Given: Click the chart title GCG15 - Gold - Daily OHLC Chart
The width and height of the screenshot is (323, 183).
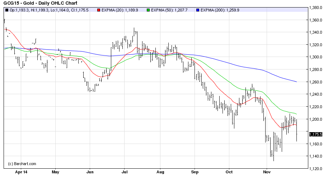Looking at the screenshot, I should pyautogui.click(x=40, y=3).
